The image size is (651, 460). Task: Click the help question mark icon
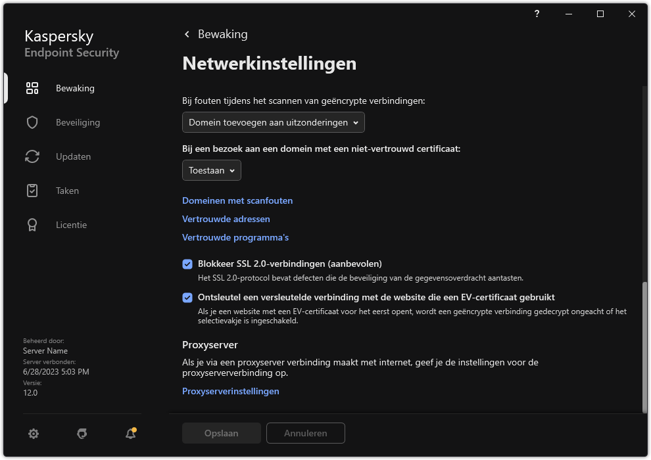coord(536,14)
